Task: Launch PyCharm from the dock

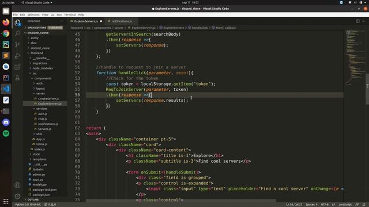Action: point(6,44)
